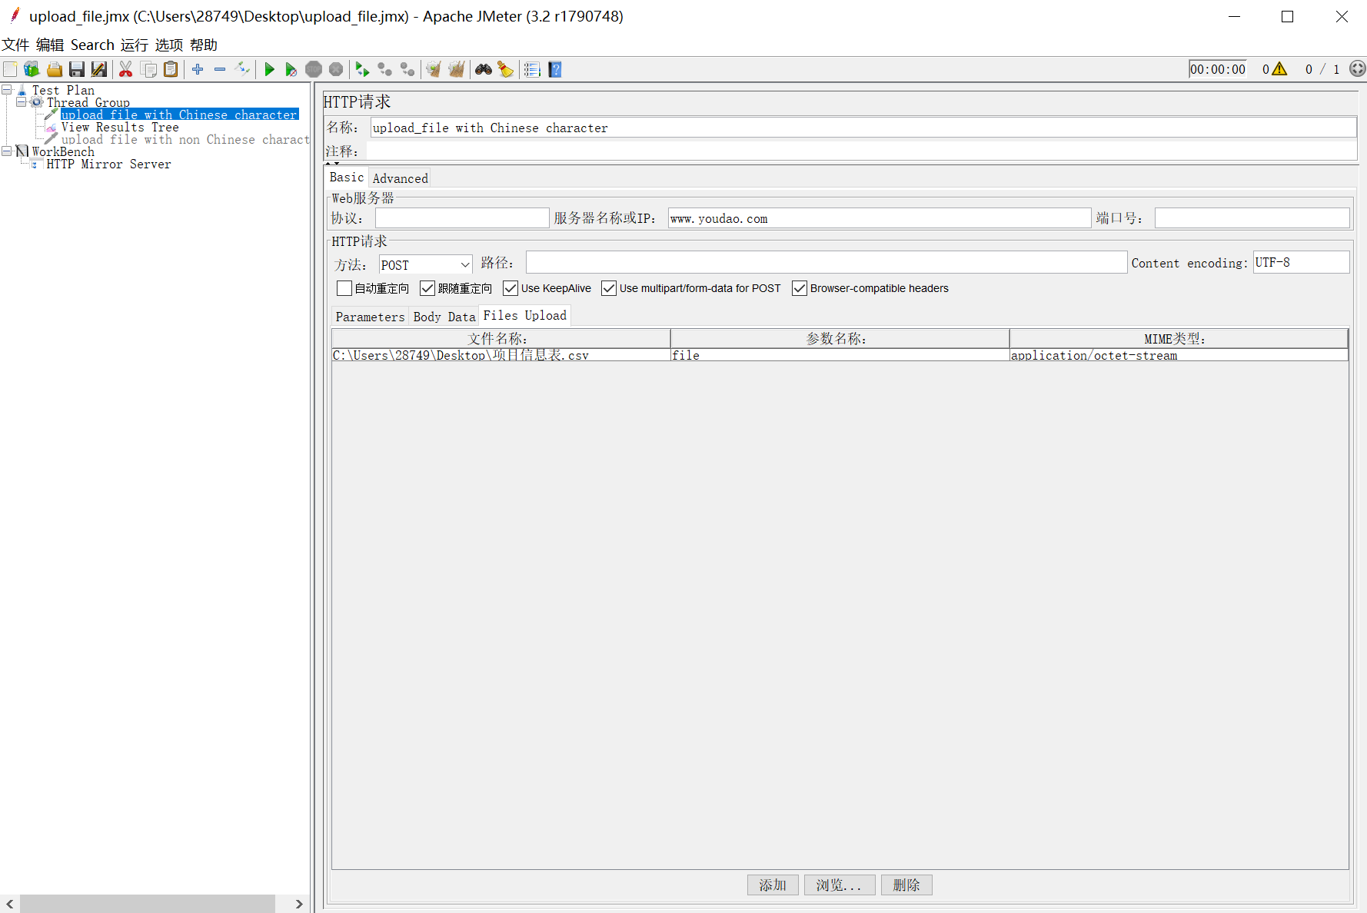Click the Open file folder icon
The image size is (1367, 913).
(x=55, y=70)
